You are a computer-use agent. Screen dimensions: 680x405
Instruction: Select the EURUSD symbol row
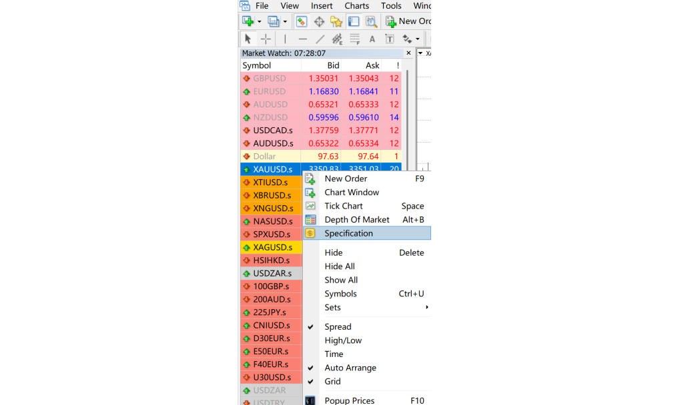(x=321, y=91)
